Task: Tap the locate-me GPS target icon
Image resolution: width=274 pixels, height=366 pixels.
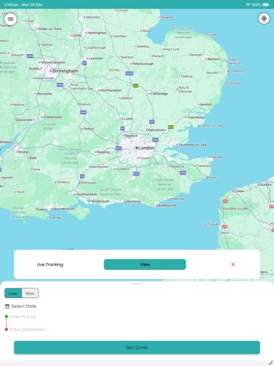Action: tap(264, 19)
